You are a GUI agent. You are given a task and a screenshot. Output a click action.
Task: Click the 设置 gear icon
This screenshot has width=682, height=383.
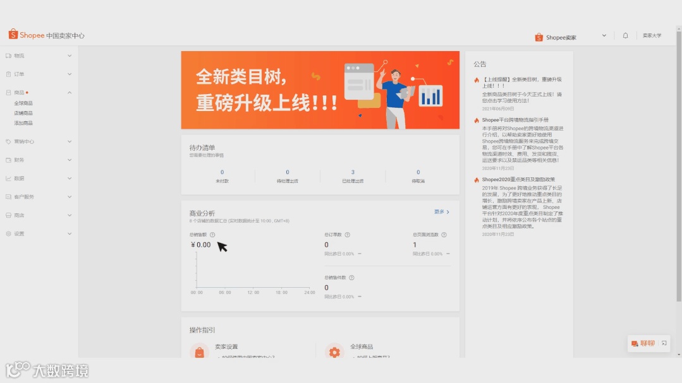click(x=8, y=233)
